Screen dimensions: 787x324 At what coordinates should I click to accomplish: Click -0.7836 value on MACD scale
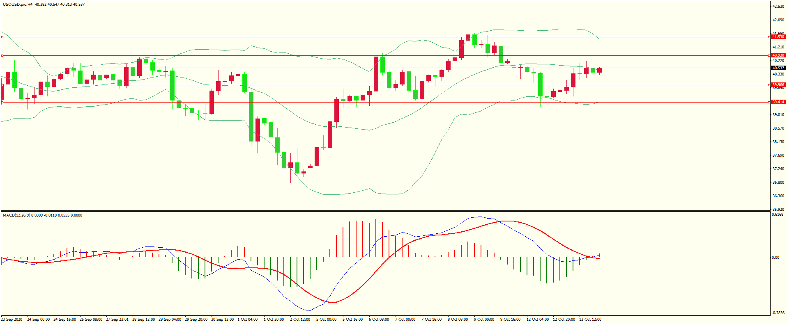[x=778, y=313]
